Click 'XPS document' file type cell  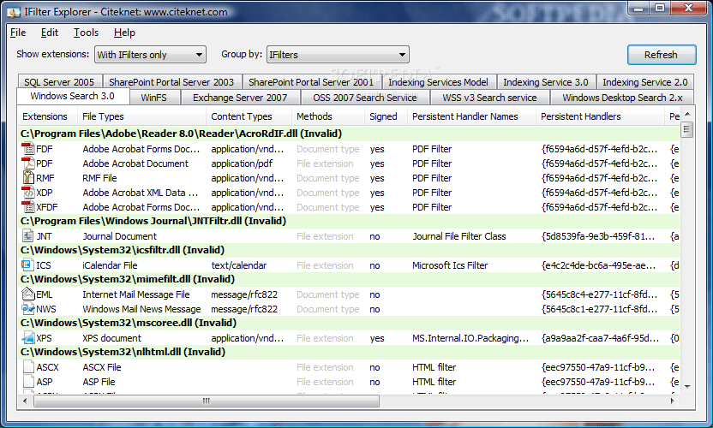pyautogui.click(x=112, y=338)
